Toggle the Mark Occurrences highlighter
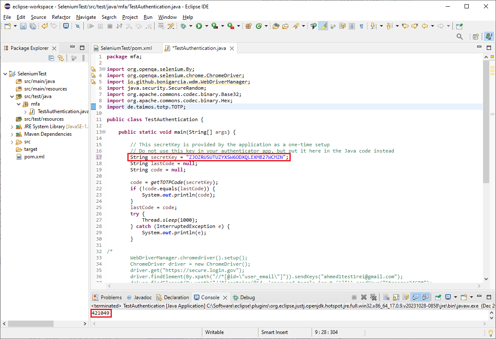 click(323, 26)
